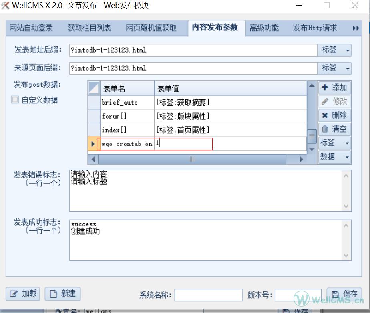This screenshot has height=313, width=370.
Task: Switch to the 高级功能 tab
Action: click(264, 28)
